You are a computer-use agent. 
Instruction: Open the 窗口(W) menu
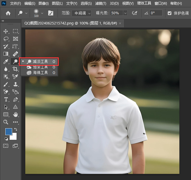point(161,3)
